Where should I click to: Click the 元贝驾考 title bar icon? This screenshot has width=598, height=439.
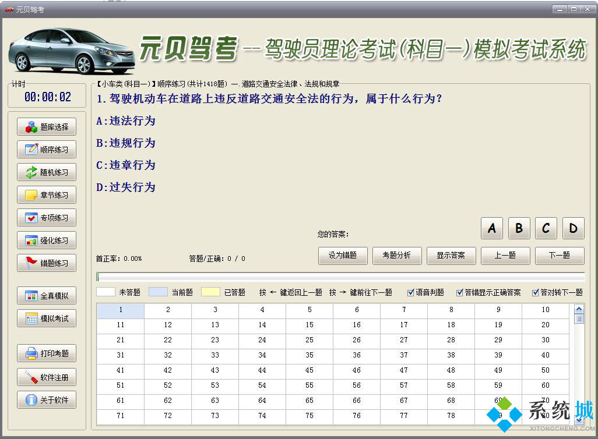[9, 9]
